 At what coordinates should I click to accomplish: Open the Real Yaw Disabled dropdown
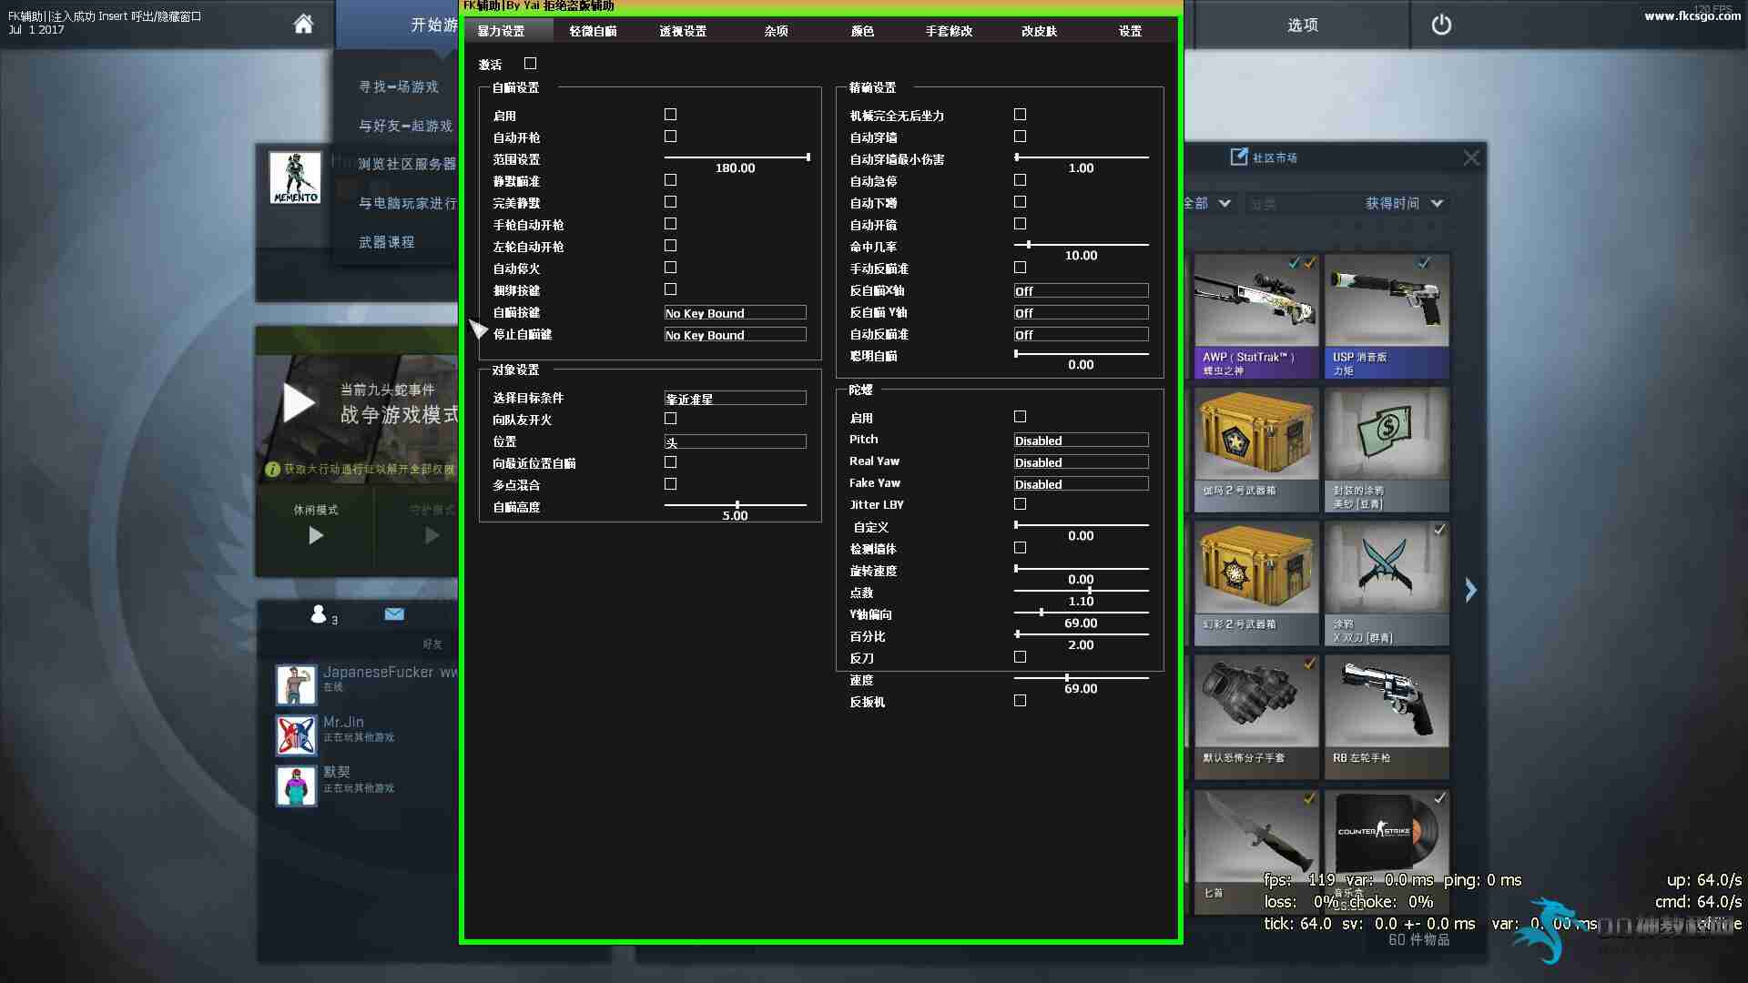coord(1081,461)
